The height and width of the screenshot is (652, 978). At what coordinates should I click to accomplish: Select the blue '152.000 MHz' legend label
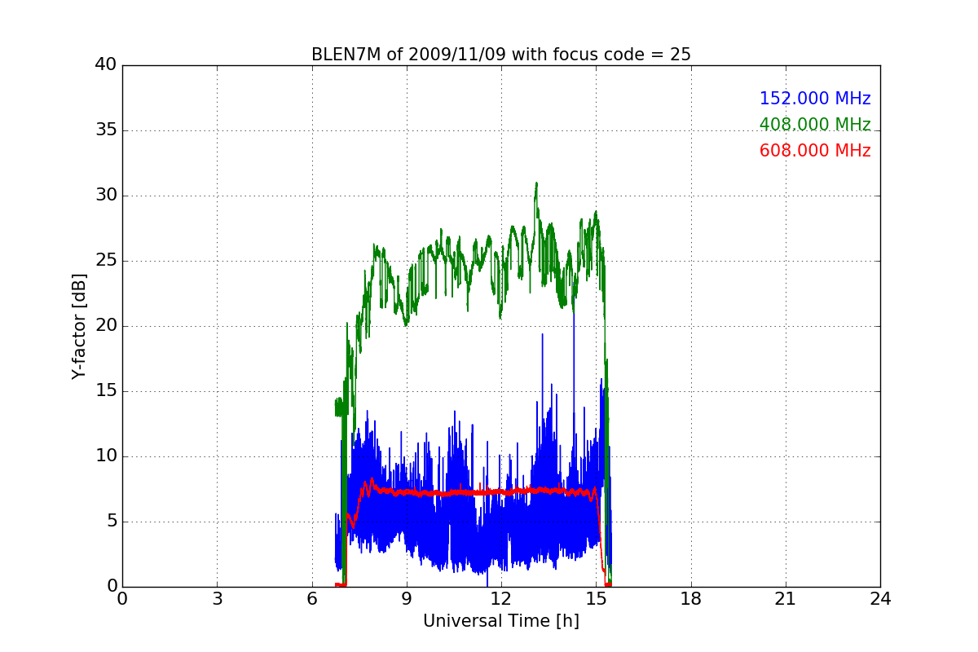point(815,99)
